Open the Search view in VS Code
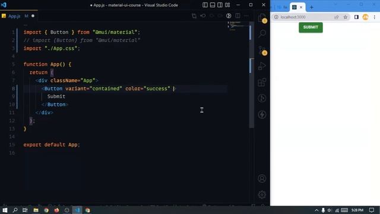The image size is (380, 214). pos(262,33)
